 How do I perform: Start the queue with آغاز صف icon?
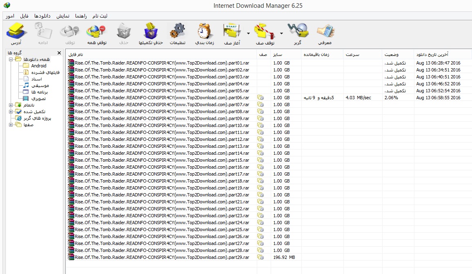coord(232,31)
